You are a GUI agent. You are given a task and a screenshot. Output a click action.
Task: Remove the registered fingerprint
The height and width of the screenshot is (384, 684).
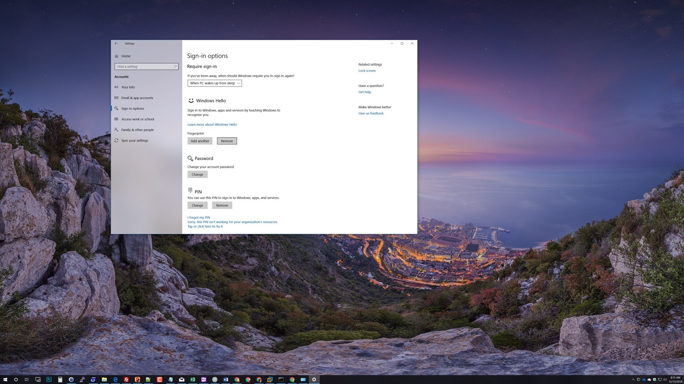[x=227, y=141]
